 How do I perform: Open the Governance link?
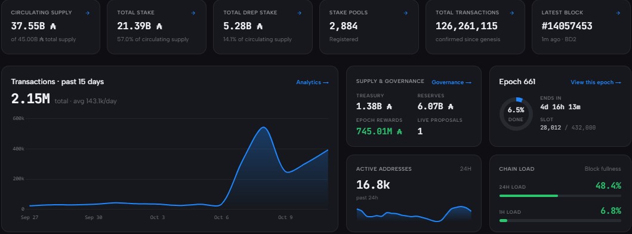(451, 82)
